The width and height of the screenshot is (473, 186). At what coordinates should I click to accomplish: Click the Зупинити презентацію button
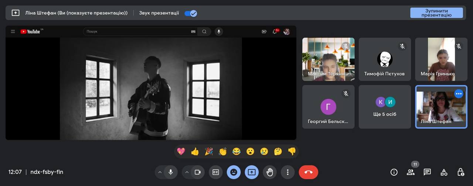(x=436, y=13)
